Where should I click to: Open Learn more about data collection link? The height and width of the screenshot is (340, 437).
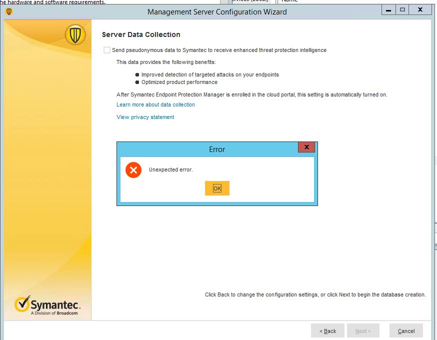click(x=155, y=105)
